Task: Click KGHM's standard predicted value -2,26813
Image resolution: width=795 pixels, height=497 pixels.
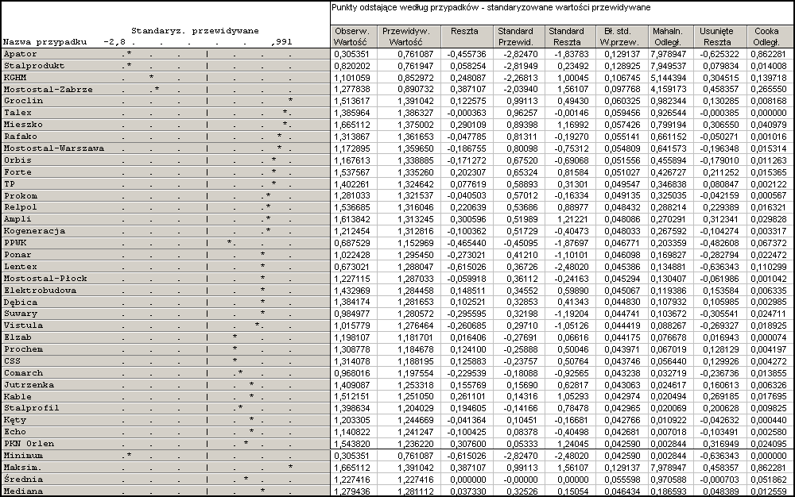Action: 520,78
